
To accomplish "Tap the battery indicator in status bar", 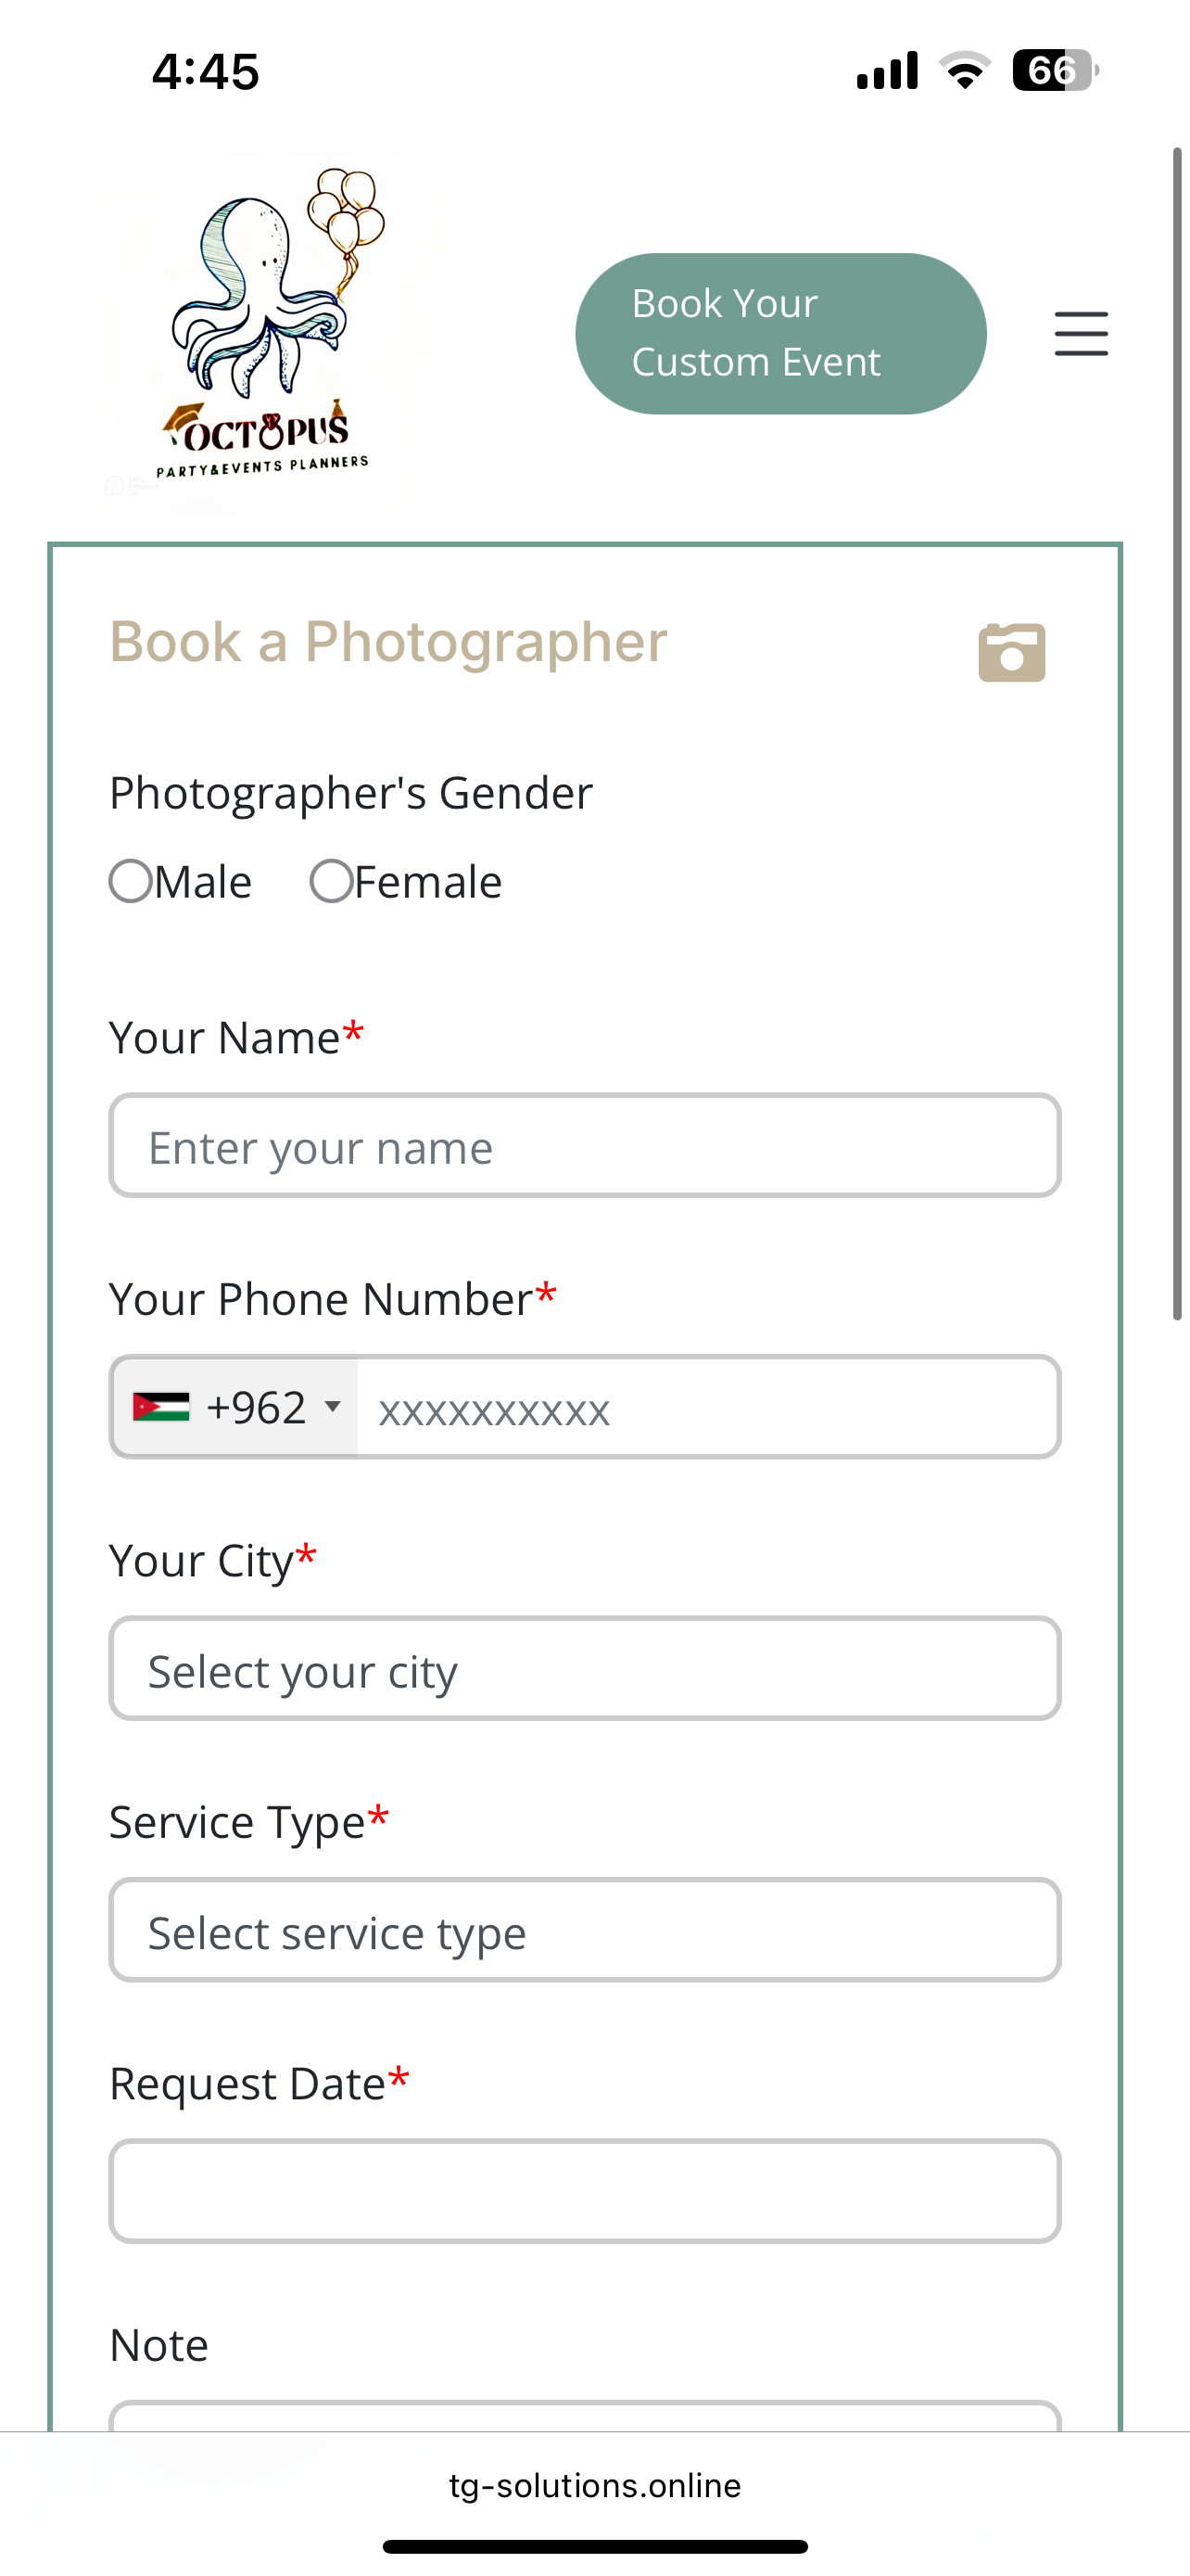I will (x=1055, y=71).
